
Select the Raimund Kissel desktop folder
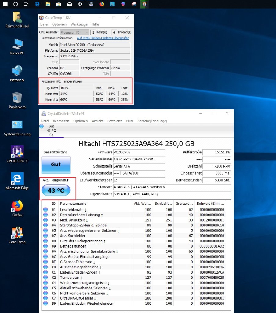click(x=17, y=20)
